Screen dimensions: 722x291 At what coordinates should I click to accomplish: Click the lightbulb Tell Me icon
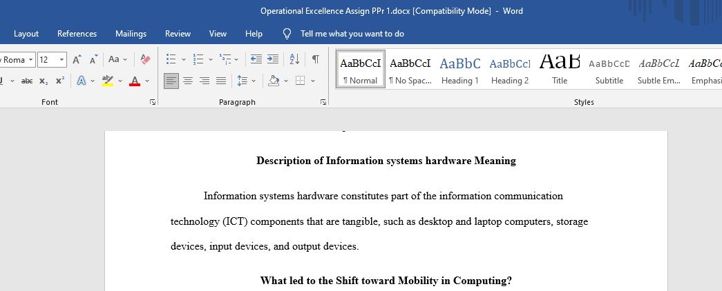click(287, 34)
